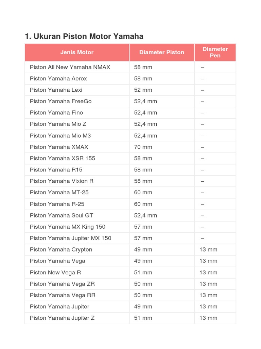Select the 'Piston Yamaha Soul GT' cell
261x349 pixels.
coord(62,215)
